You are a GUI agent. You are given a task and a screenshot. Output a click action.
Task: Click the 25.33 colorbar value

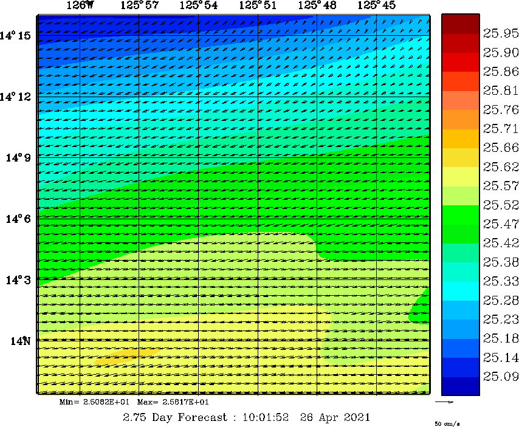[501, 281]
